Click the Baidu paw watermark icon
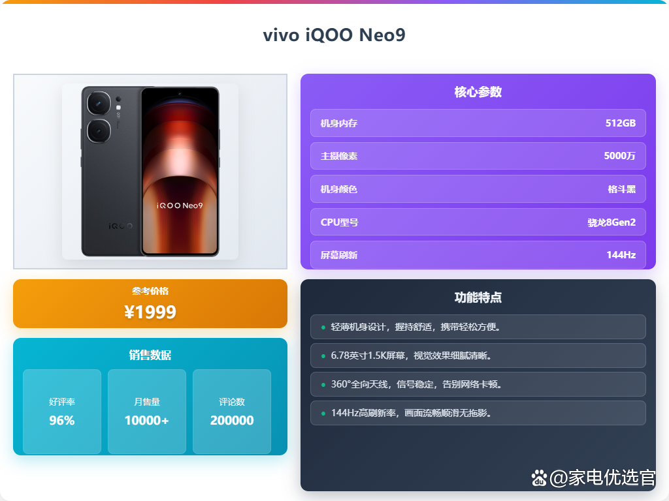 click(x=539, y=478)
